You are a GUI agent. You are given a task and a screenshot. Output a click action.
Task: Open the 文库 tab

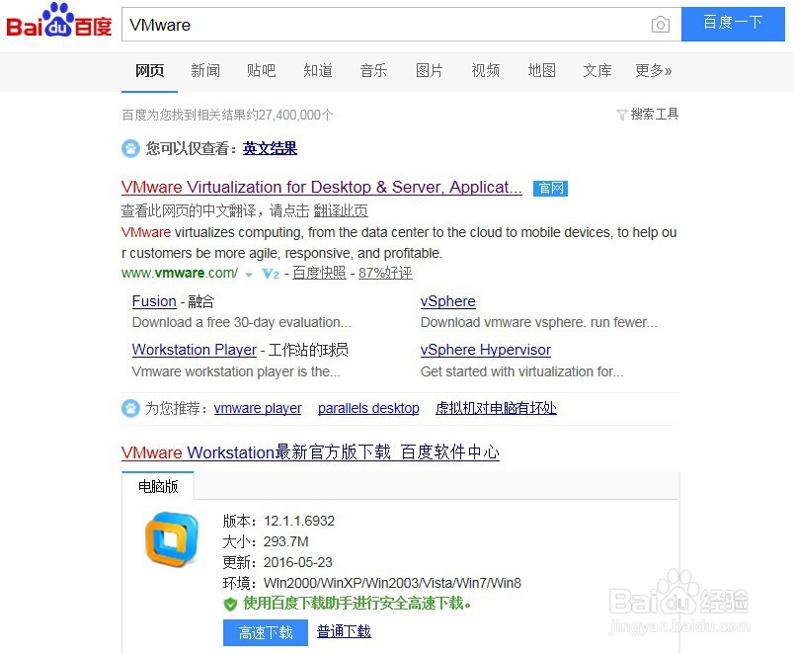pos(597,70)
